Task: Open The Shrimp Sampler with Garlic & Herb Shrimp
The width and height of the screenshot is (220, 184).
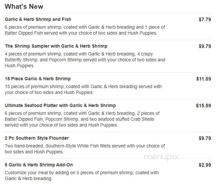Action: pyautogui.click(x=56, y=46)
